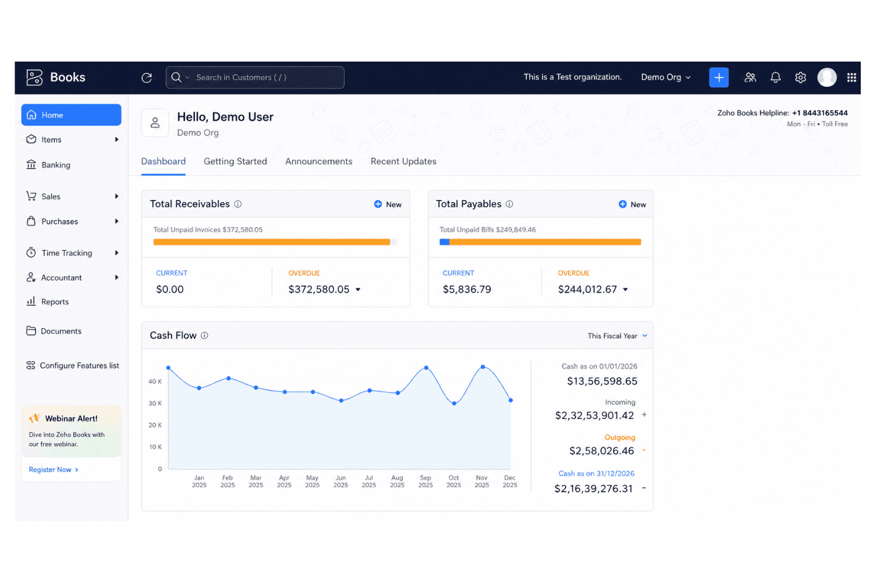Open the settings gear icon

(800, 77)
